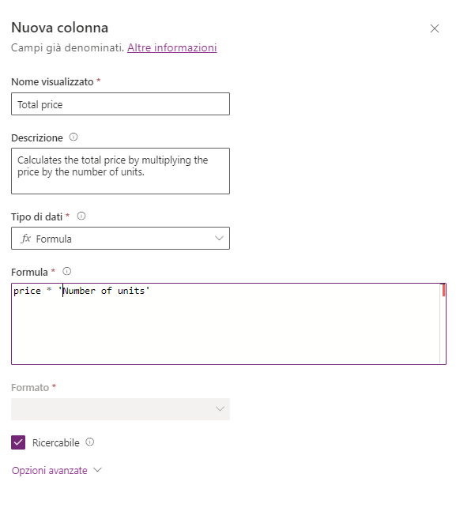Open the disabled Formato dropdown
Image resolution: width=456 pixels, height=508 pixels.
120,409
